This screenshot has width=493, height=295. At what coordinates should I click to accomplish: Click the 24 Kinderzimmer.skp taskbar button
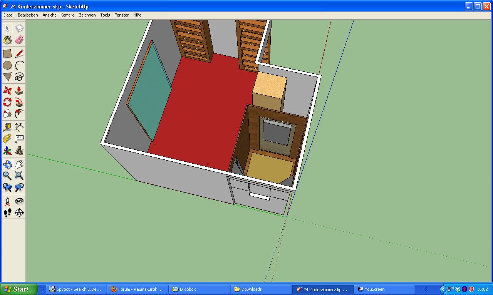(x=322, y=289)
